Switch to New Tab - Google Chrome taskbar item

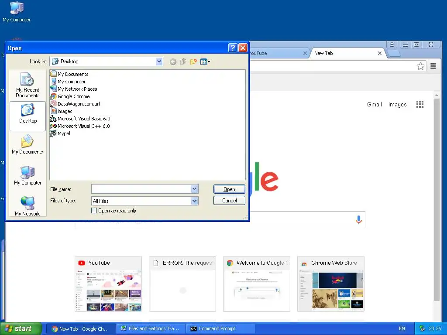81,329
